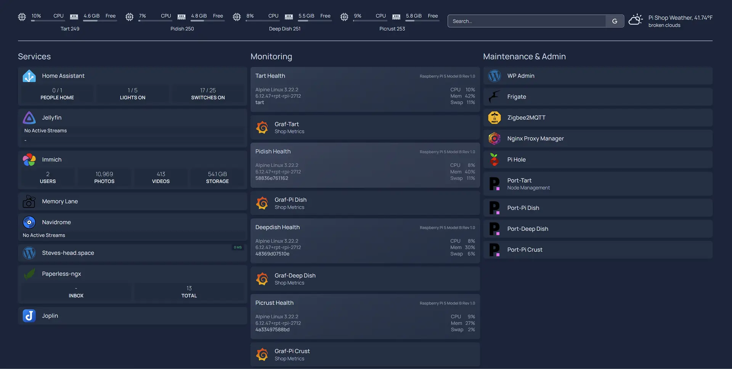The width and height of the screenshot is (732, 369).
Task: Click the Port-Tart Portainer icon
Action: (494, 184)
